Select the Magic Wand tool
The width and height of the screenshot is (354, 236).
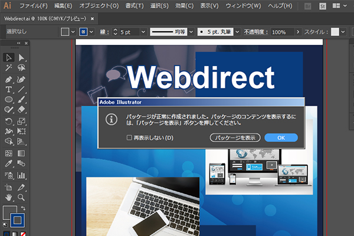(x=9, y=68)
